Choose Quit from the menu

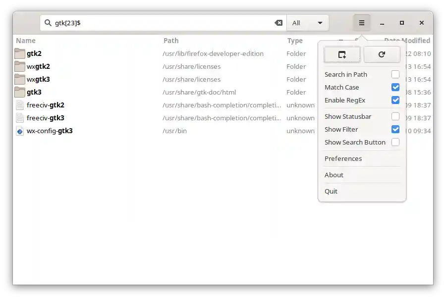point(331,191)
